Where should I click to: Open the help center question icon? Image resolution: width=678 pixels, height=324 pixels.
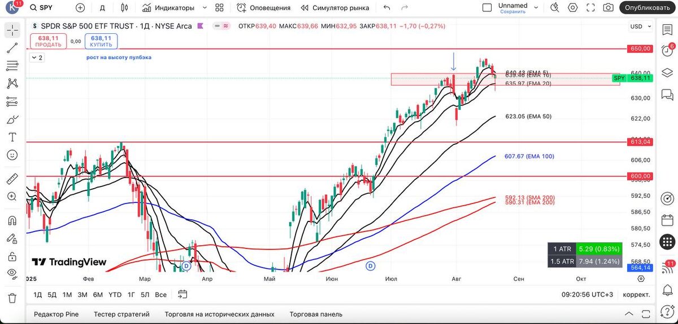click(x=667, y=311)
